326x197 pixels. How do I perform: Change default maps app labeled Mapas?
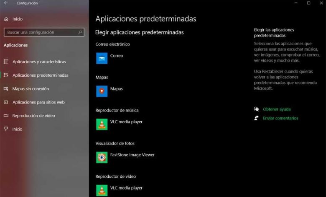point(117,89)
